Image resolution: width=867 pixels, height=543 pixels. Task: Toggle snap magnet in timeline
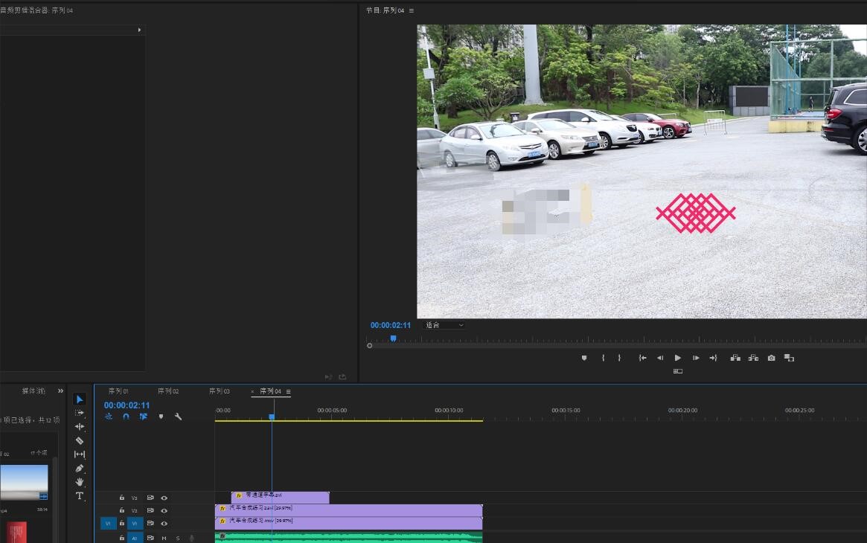pos(126,417)
